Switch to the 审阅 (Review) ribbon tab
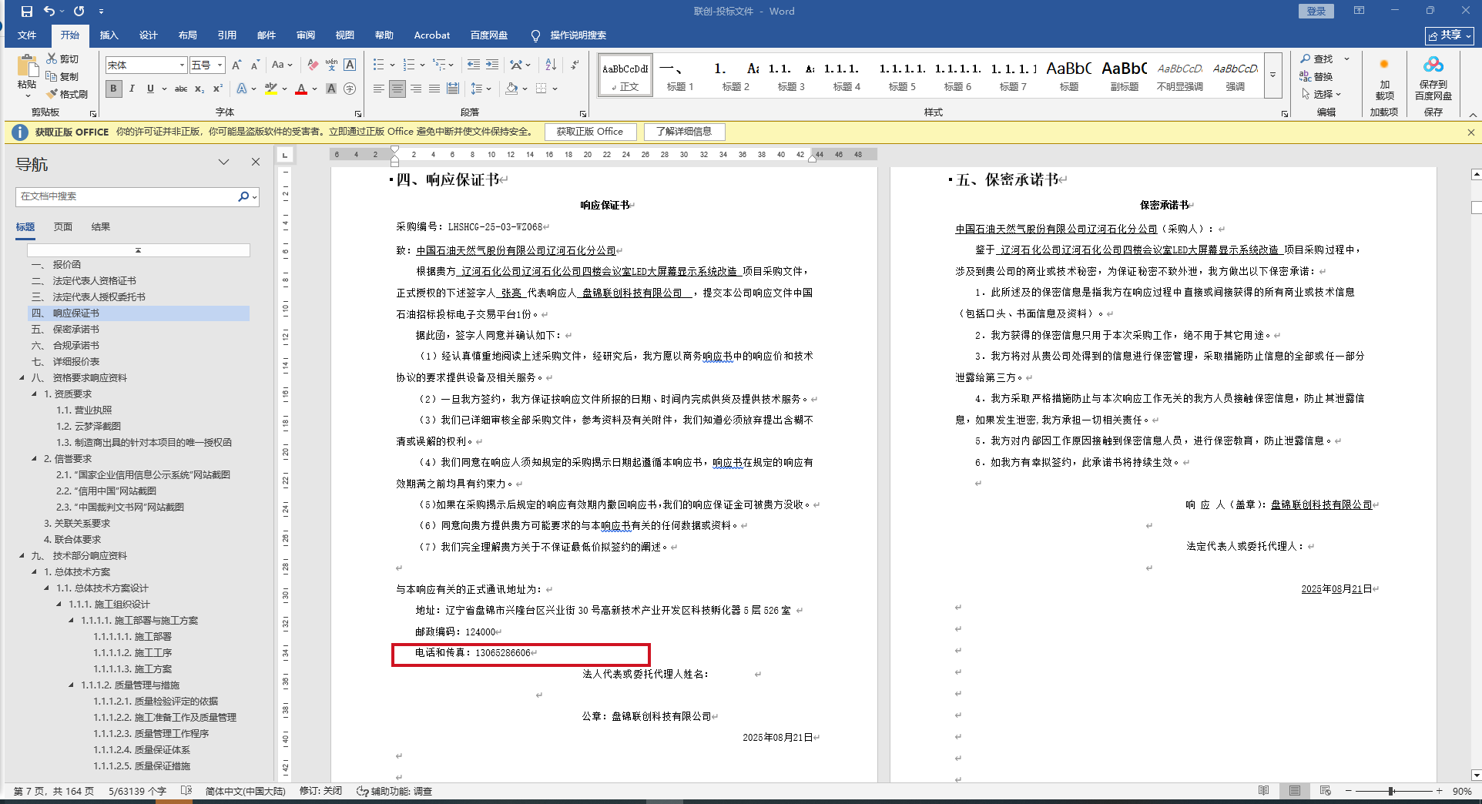The width and height of the screenshot is (1482, 804). coord(306,35)
